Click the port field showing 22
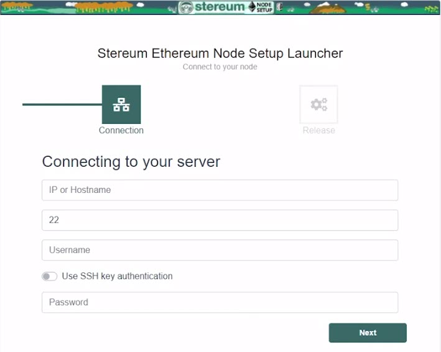Screen dimensions: 441x352 pos(220,220)
